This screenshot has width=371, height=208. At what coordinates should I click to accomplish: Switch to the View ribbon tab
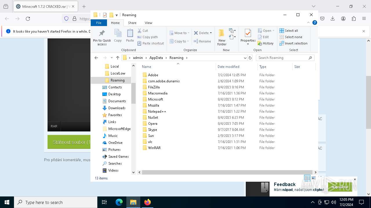pyautogui.click(x=148, y=23)
